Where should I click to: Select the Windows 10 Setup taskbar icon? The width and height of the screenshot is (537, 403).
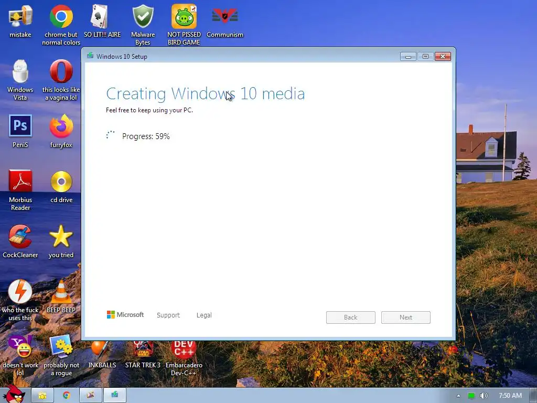click(115, 396)
